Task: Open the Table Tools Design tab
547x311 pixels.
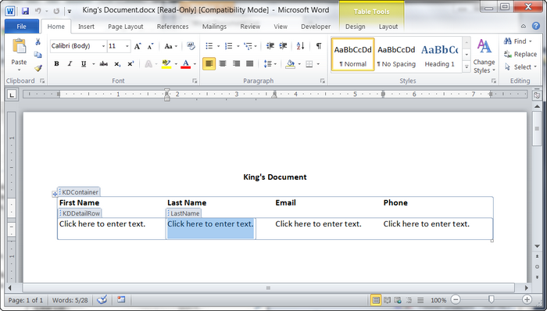Action: 355,27
